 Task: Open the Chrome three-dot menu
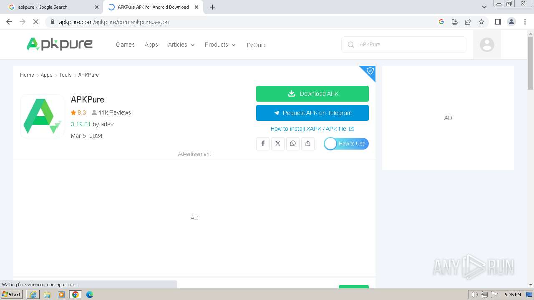pyautogui.click(x=525, y=22)
